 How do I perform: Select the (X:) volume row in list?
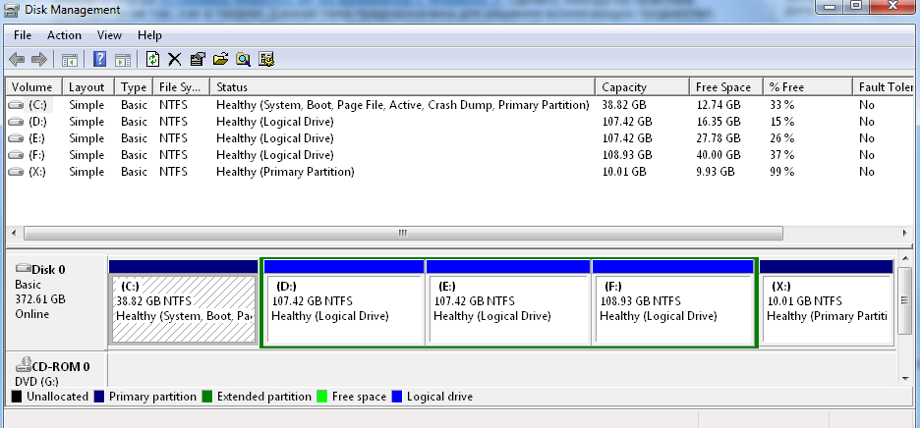point(37,172)
